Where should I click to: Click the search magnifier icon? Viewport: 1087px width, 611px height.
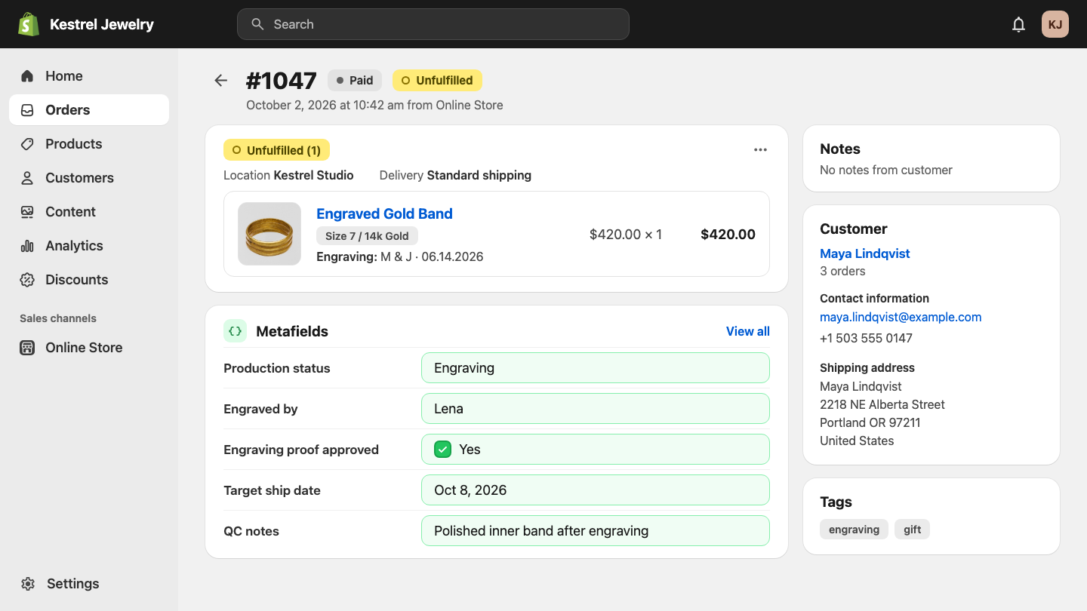(x=257, y=24)
